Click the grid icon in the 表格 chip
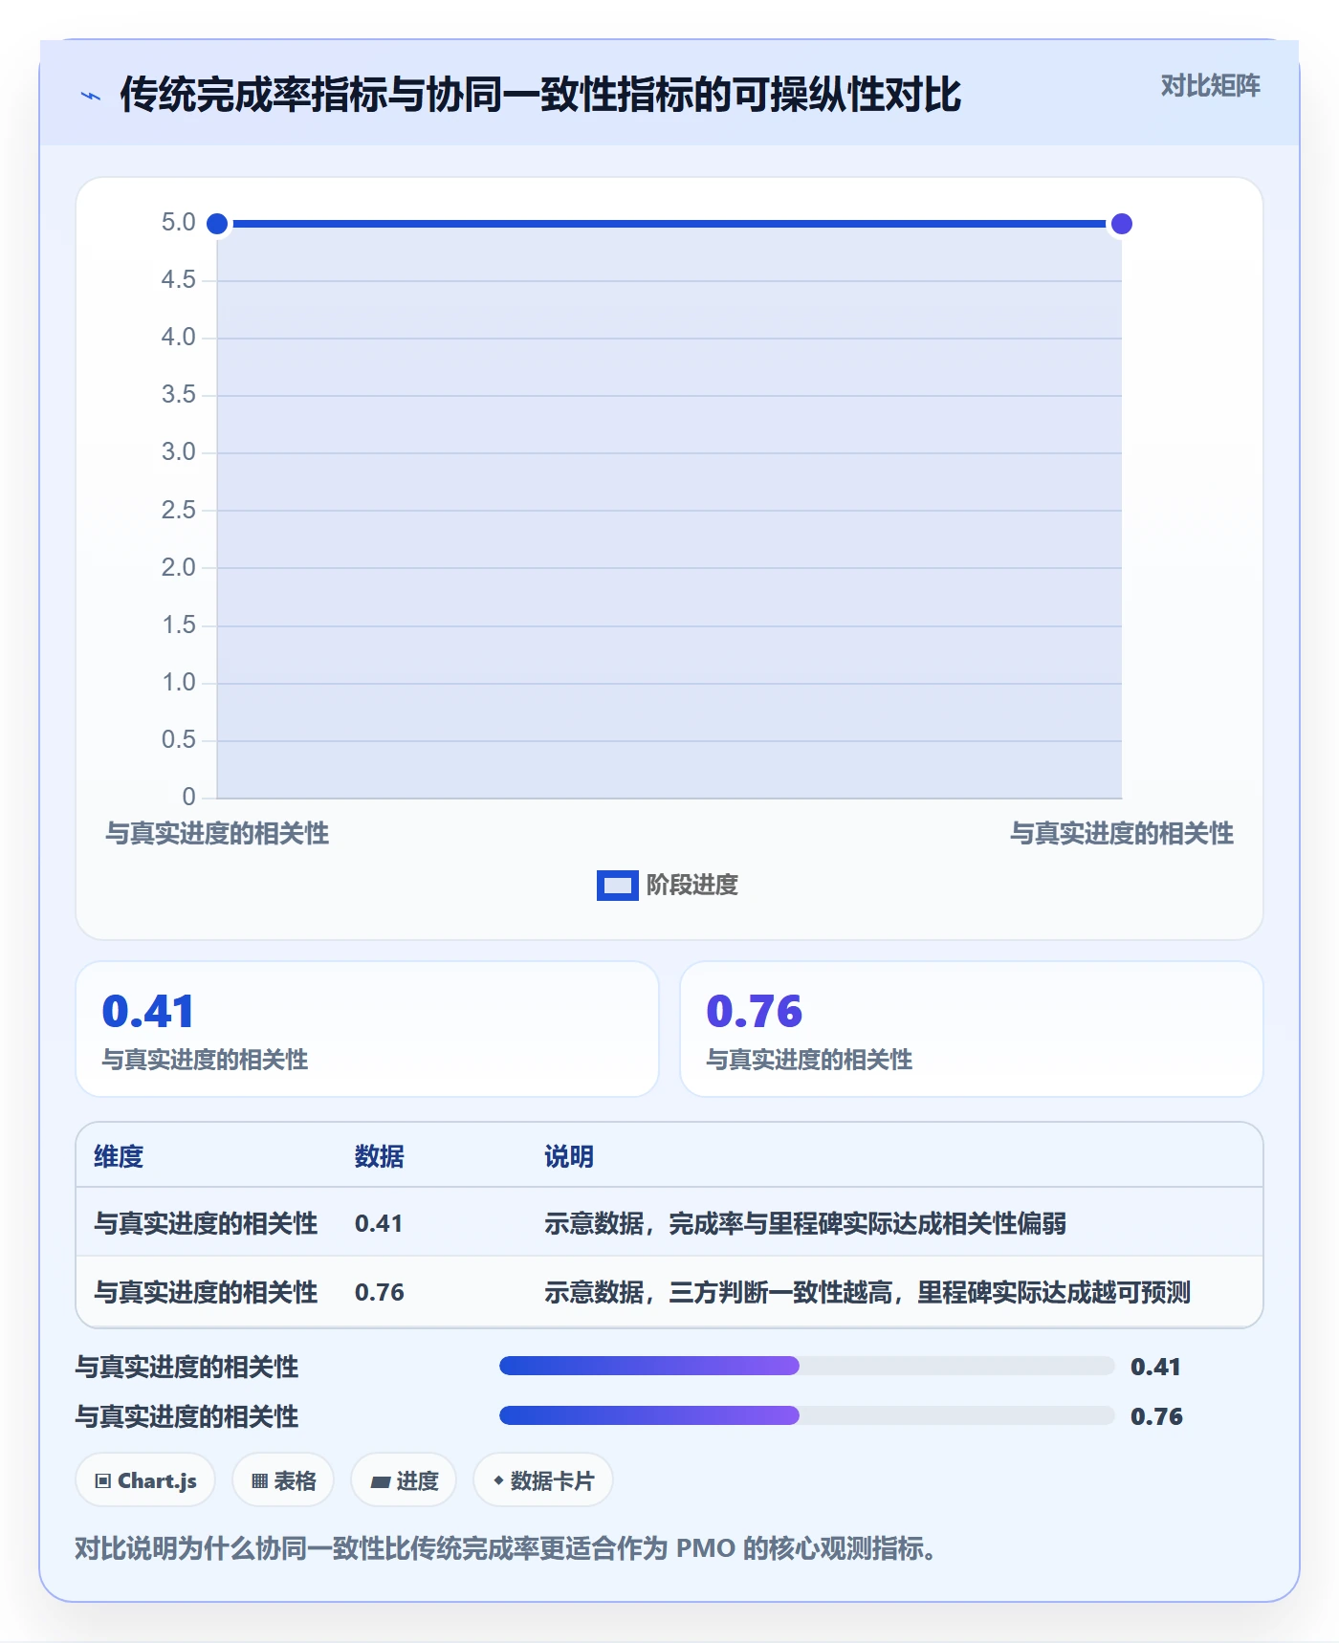 [259, 1481]
